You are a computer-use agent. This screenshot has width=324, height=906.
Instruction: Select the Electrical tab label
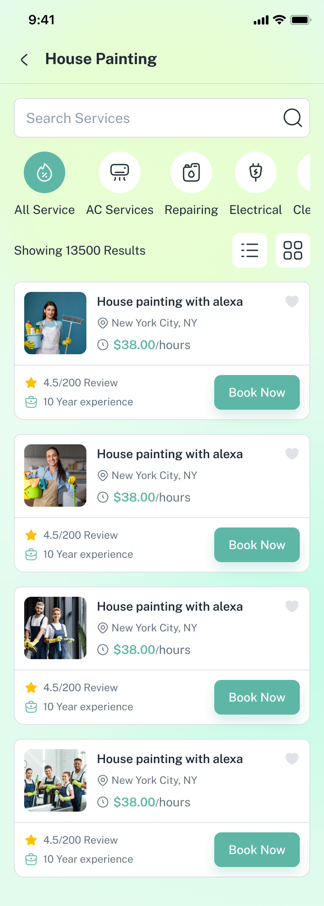point(256,210)
